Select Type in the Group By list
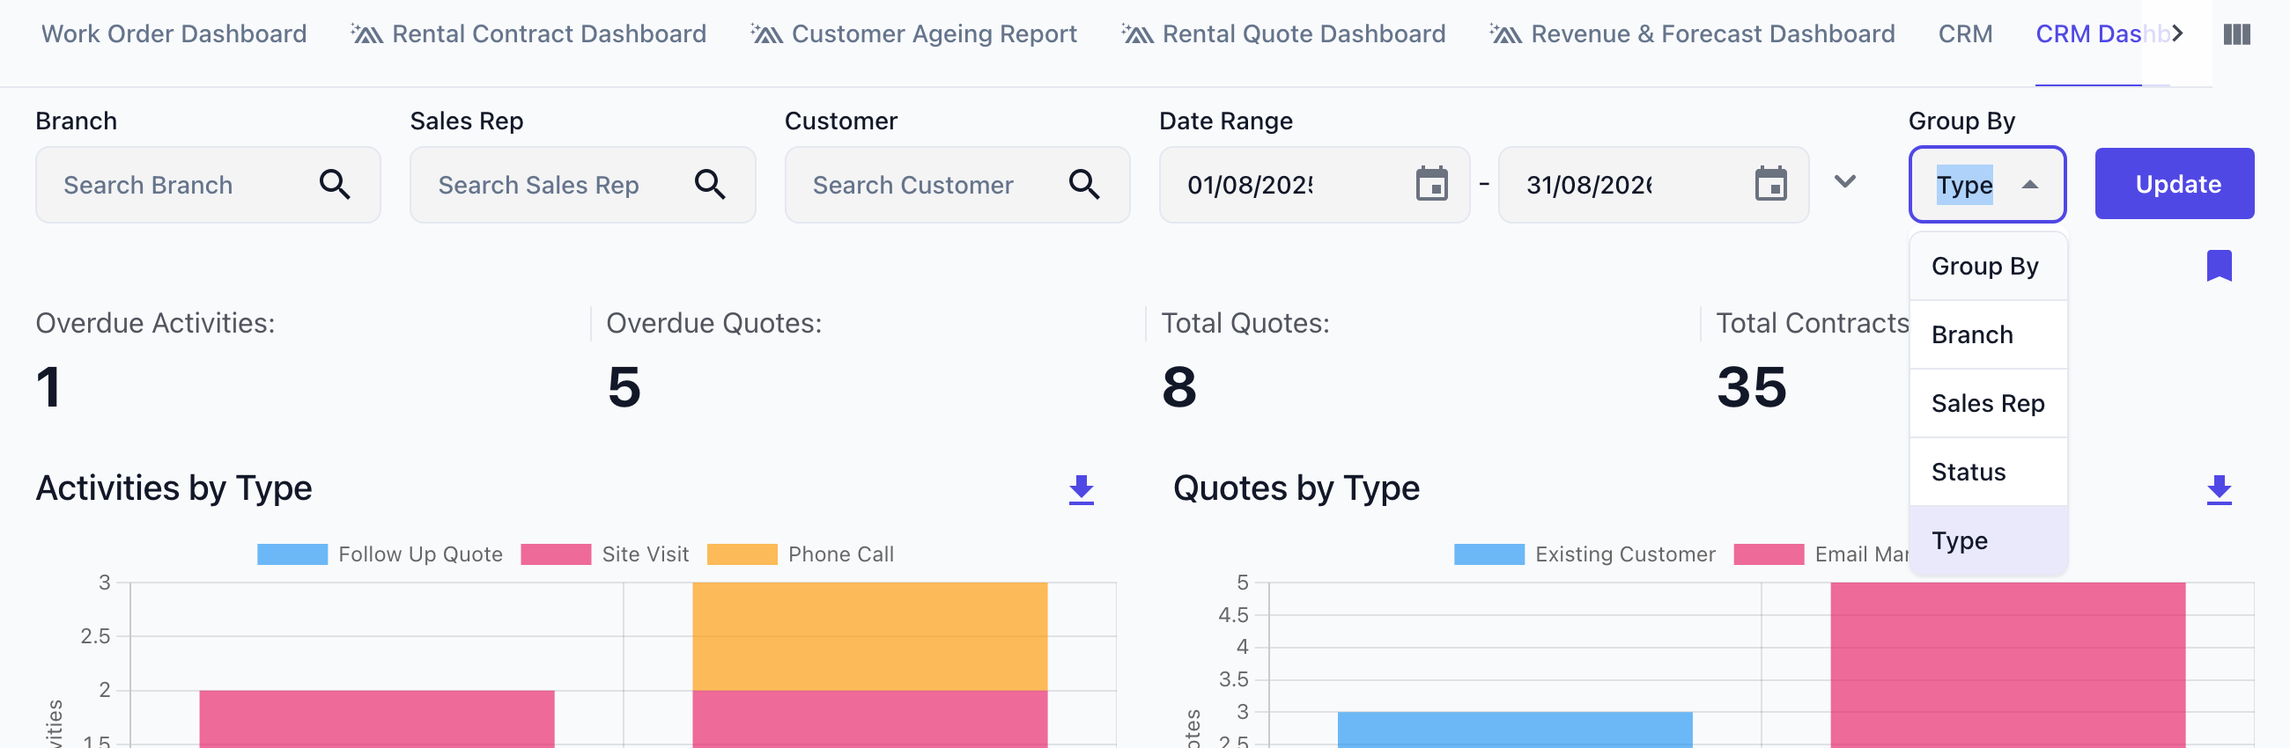This screenshot has width=2290, height=748. (x=1988, y=540)
